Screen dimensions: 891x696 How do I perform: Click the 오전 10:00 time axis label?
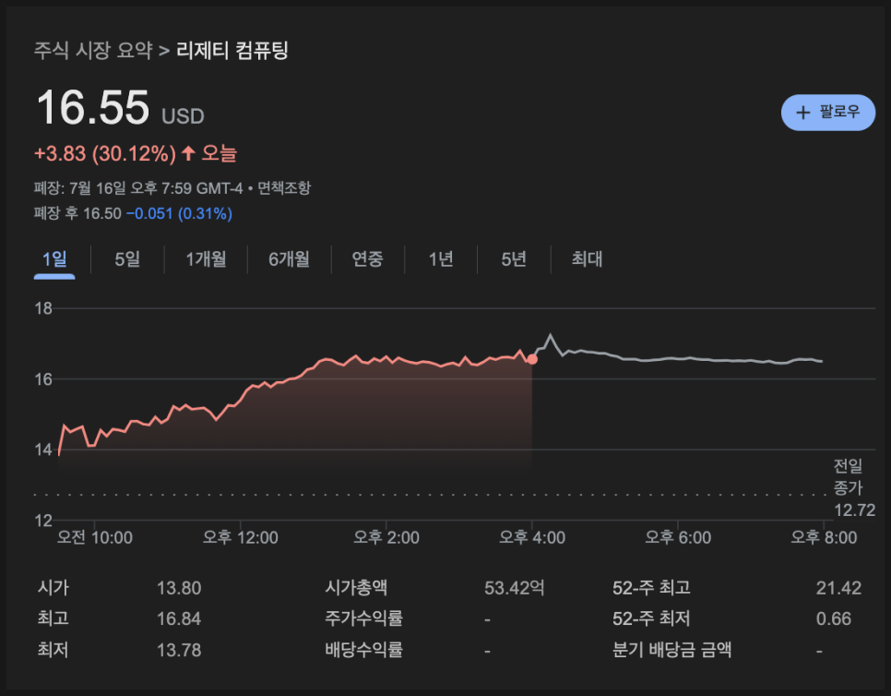94,537
